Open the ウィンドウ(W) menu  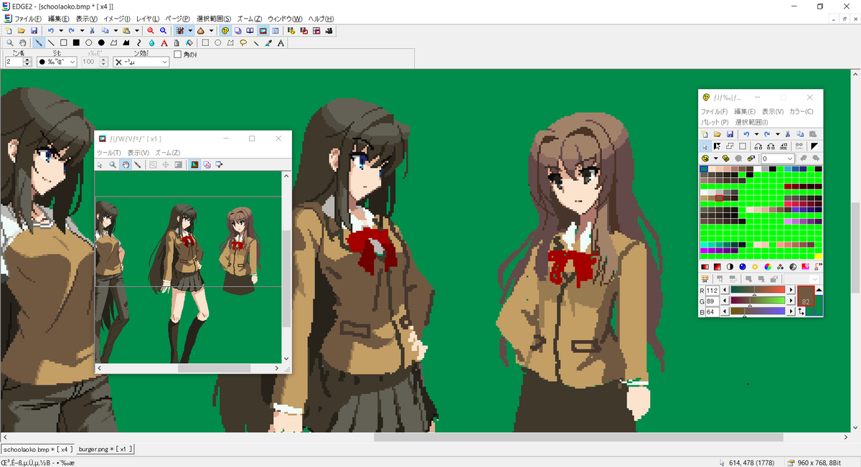point(285,19)
